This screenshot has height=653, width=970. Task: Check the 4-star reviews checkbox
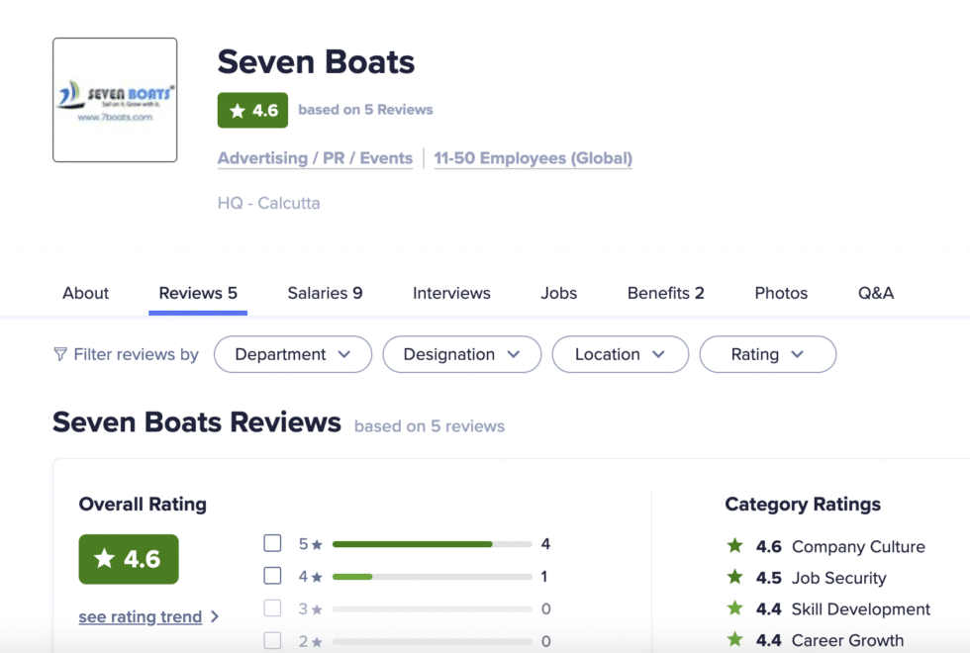coord(272,575)
